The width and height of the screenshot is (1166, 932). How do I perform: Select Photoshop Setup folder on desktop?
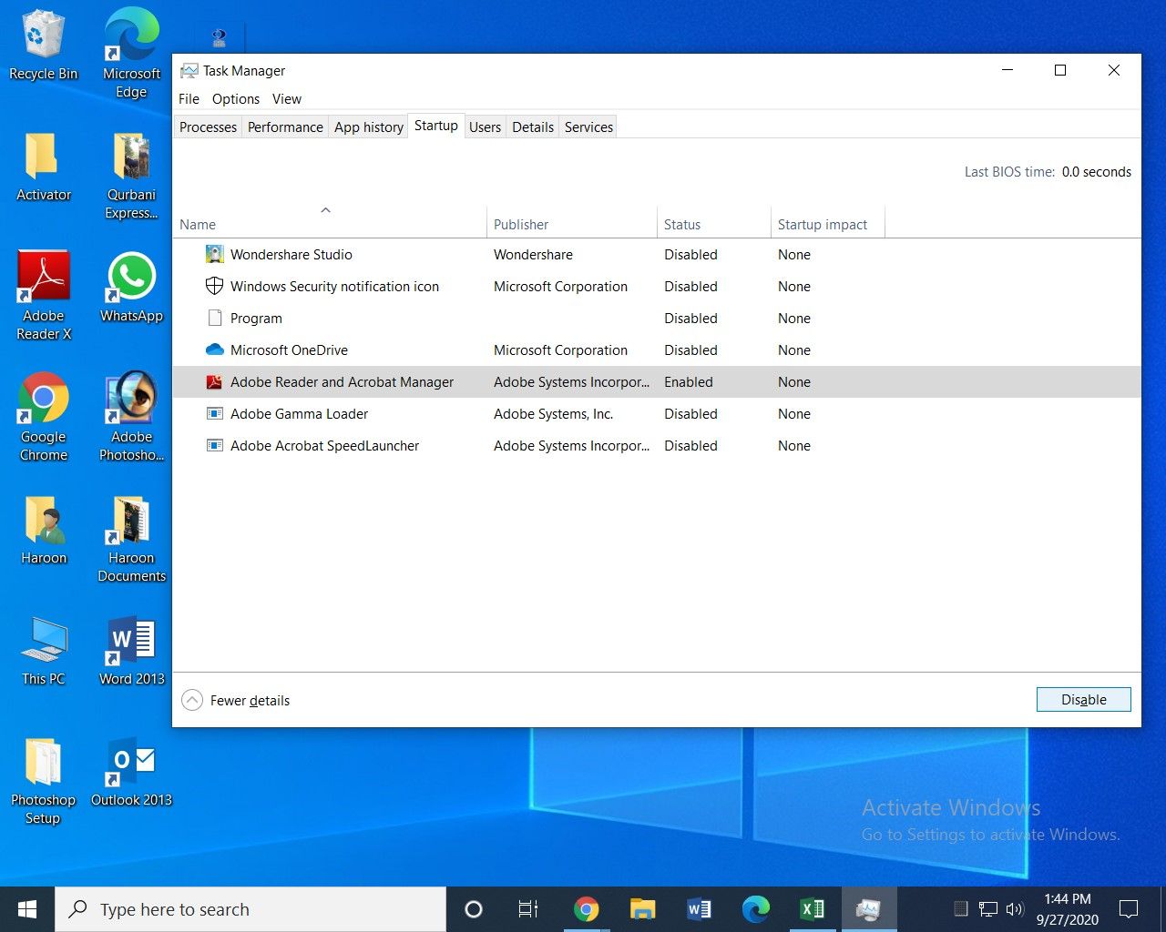coord(43,781)
